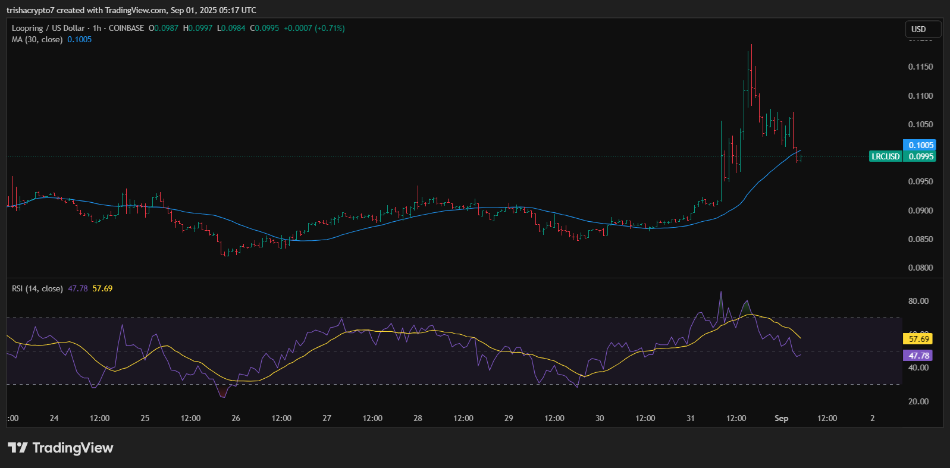The height and width of the screenshot is (468, 950).
Task: Click the TradingView logo icon
Action: pos(17,448)
